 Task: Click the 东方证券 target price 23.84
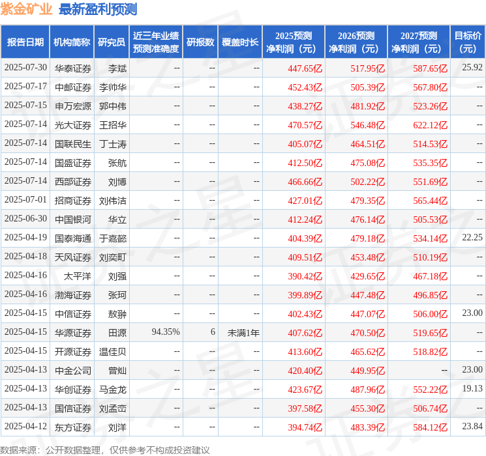(472, 427)
